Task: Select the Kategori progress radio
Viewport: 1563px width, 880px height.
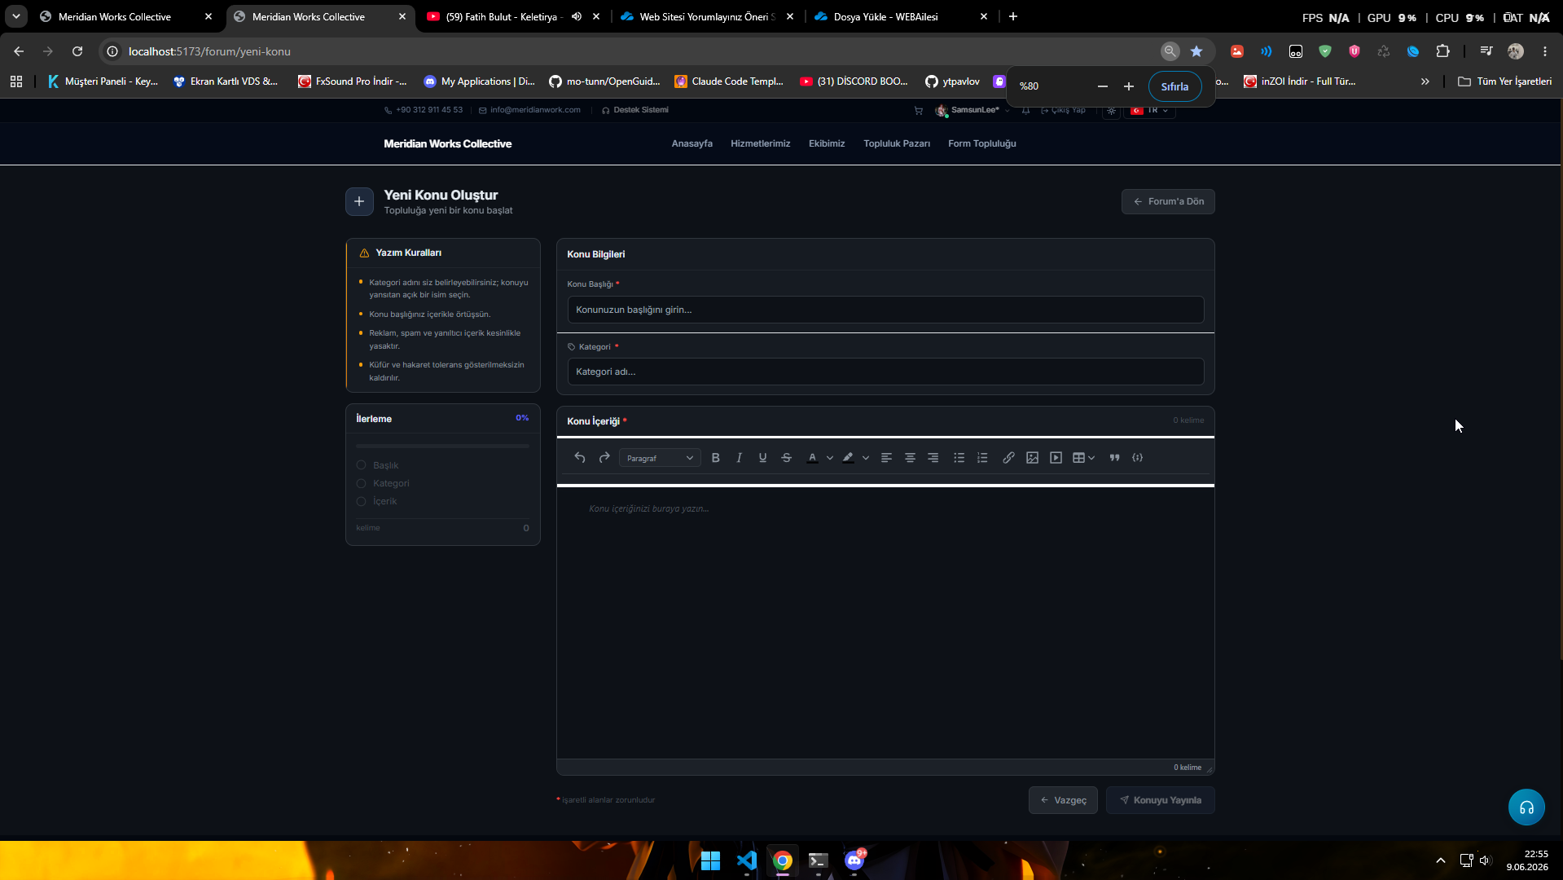Action: click(361, 483)
